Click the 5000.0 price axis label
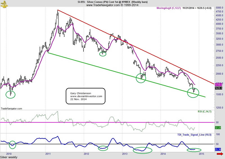 pos(220,8)
